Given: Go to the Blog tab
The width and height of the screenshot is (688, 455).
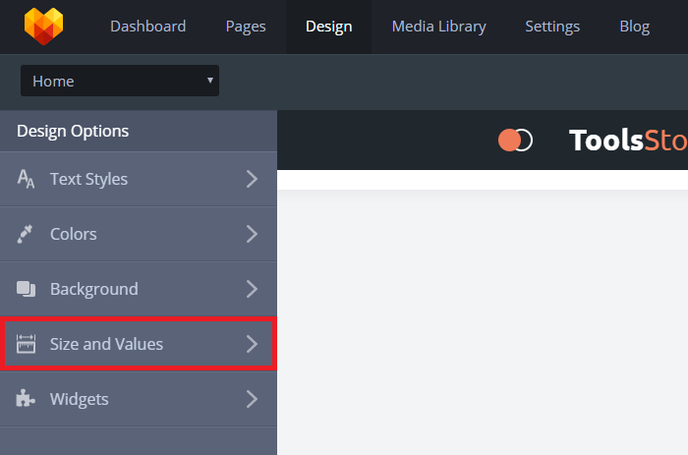Looking at the screenshot, I should (x=635, y=27).
